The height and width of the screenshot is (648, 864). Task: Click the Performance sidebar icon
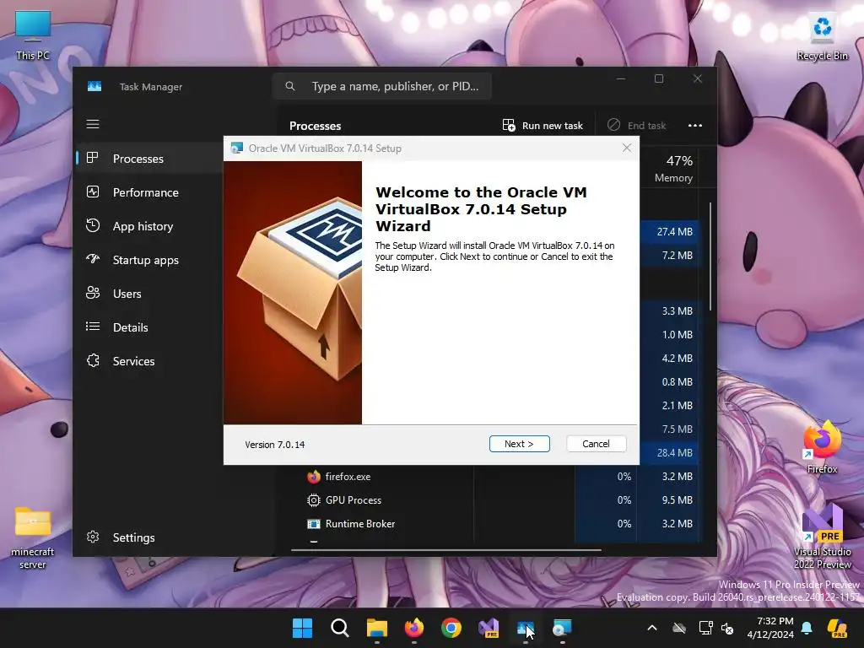point(93,192)
